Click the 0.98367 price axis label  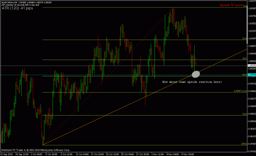(252, 129)
